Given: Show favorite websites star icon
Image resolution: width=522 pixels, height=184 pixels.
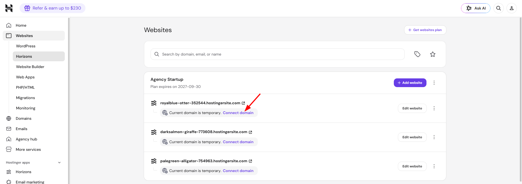Looking at the screenshot, I should coord(433,54).
